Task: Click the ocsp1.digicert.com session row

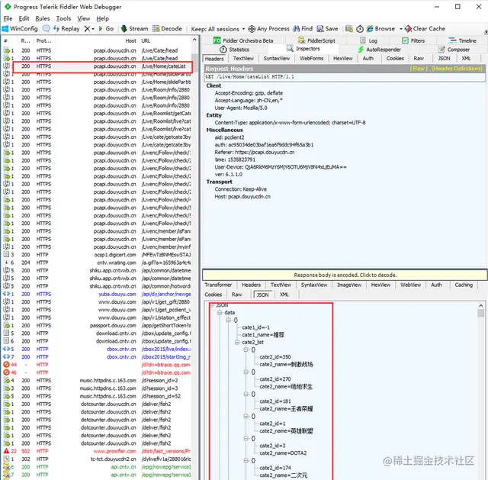Action: [97, 255]
